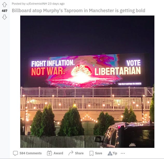Click the Award gift icon

point(49,153)
